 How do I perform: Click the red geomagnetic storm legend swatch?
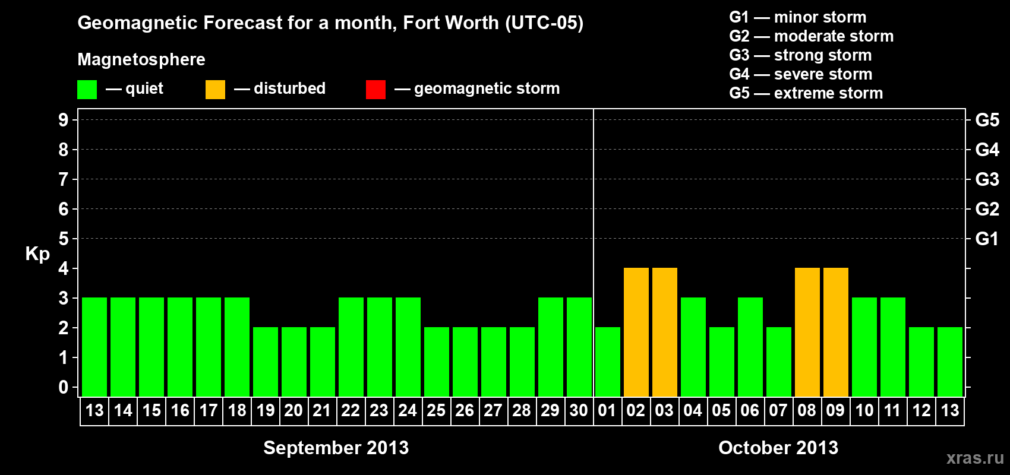(x=375, y=90)
